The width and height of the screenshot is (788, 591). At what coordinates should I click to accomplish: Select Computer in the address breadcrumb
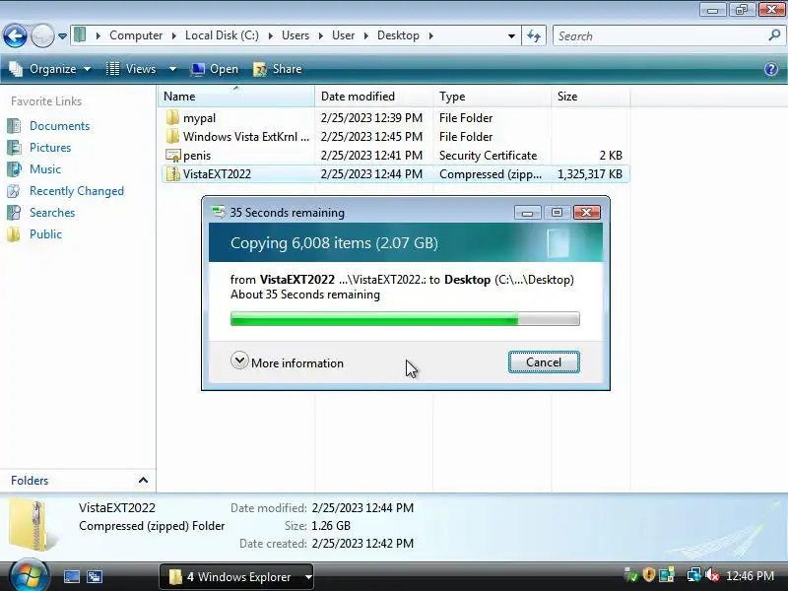coord(136,35)
